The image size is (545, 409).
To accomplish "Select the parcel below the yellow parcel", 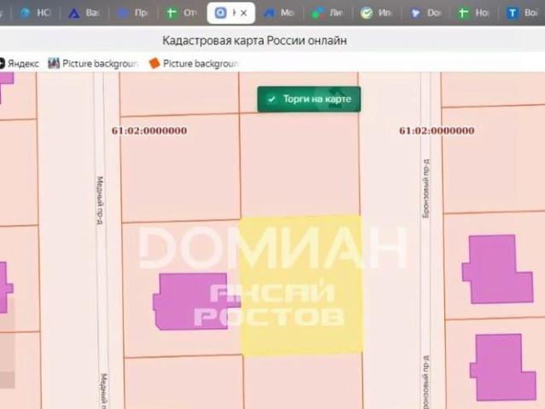I will click(x=303, y=382).
